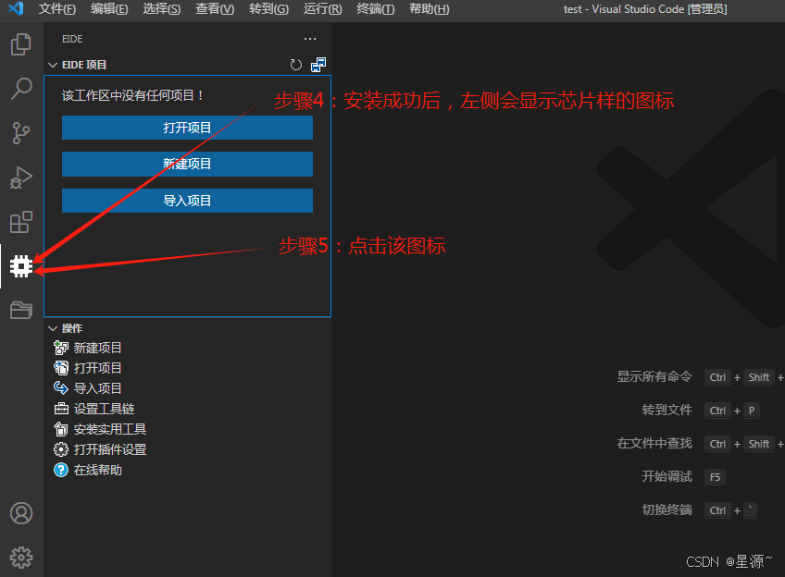Click the F5 key label
The image size is (785, 577).
click(x=715, y=477)
